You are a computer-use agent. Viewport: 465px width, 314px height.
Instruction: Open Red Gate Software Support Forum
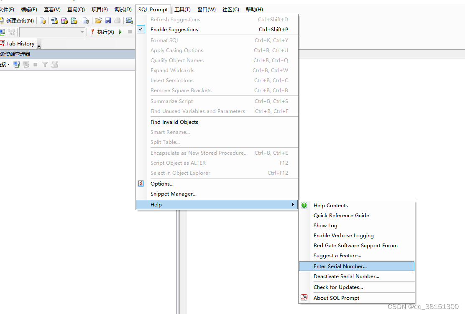pyautogui.click(x=355, y=246)
